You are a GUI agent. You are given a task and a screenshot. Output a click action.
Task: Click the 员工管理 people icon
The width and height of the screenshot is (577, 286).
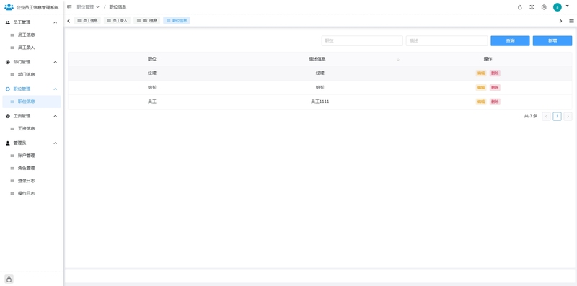point(8,22)
